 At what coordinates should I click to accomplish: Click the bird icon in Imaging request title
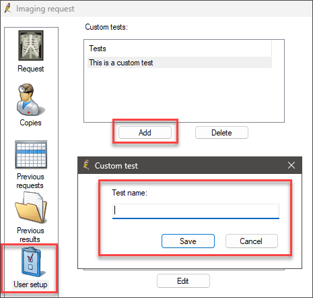point(8,8)
